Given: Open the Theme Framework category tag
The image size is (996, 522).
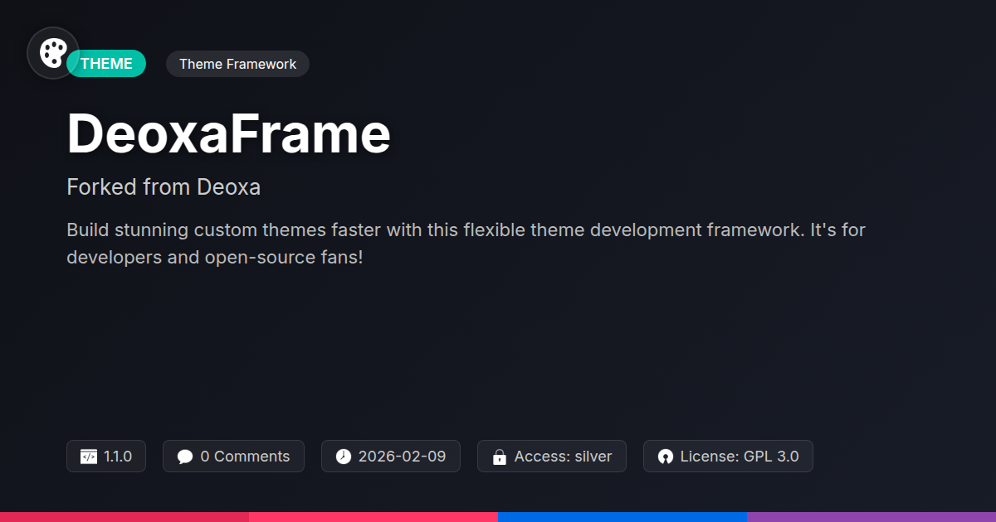Looking at the screenshot, I should tap(237, 64).
